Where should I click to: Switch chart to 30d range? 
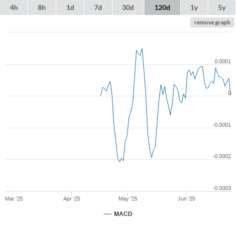pyautogui.click(x=128, y=7)
